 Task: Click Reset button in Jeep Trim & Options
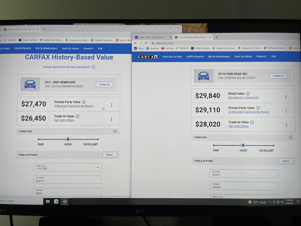(x=110, y=155)
